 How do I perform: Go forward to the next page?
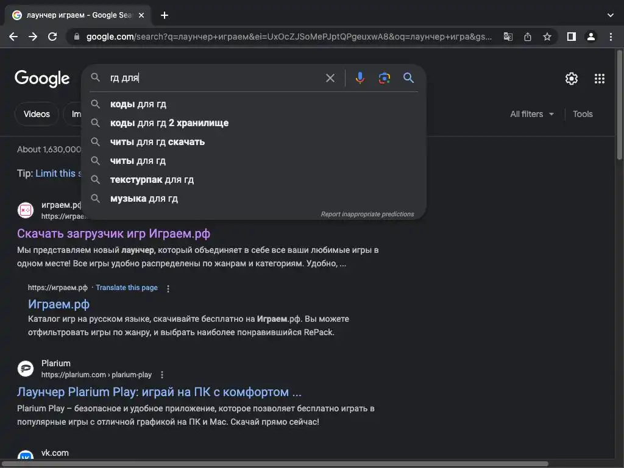(33, 37)
